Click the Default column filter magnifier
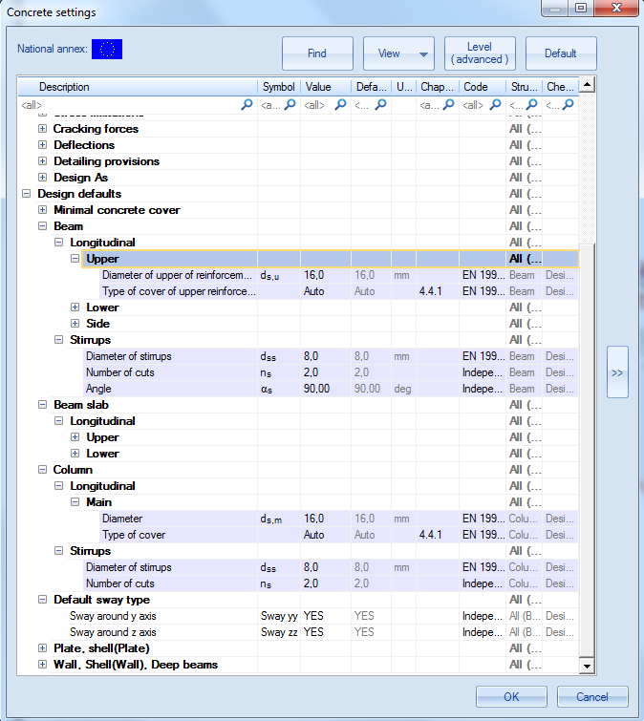The height and width of the screenshot is (721, 644). click(x=380, y=105)
